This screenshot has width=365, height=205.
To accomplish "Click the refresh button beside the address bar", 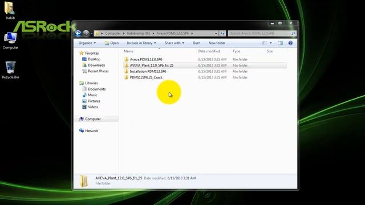I will [222, 34].
